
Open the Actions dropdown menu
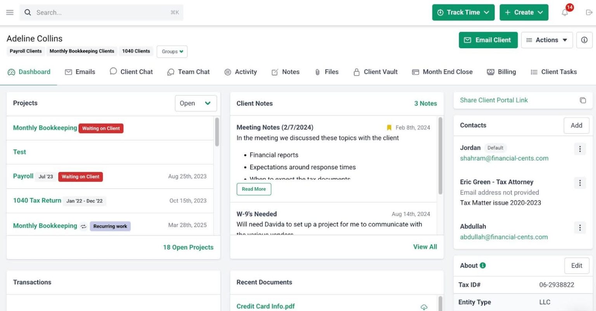(547, 40)
